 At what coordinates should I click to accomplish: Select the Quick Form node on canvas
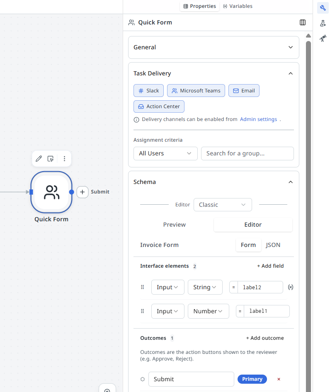tap(51, 192)
